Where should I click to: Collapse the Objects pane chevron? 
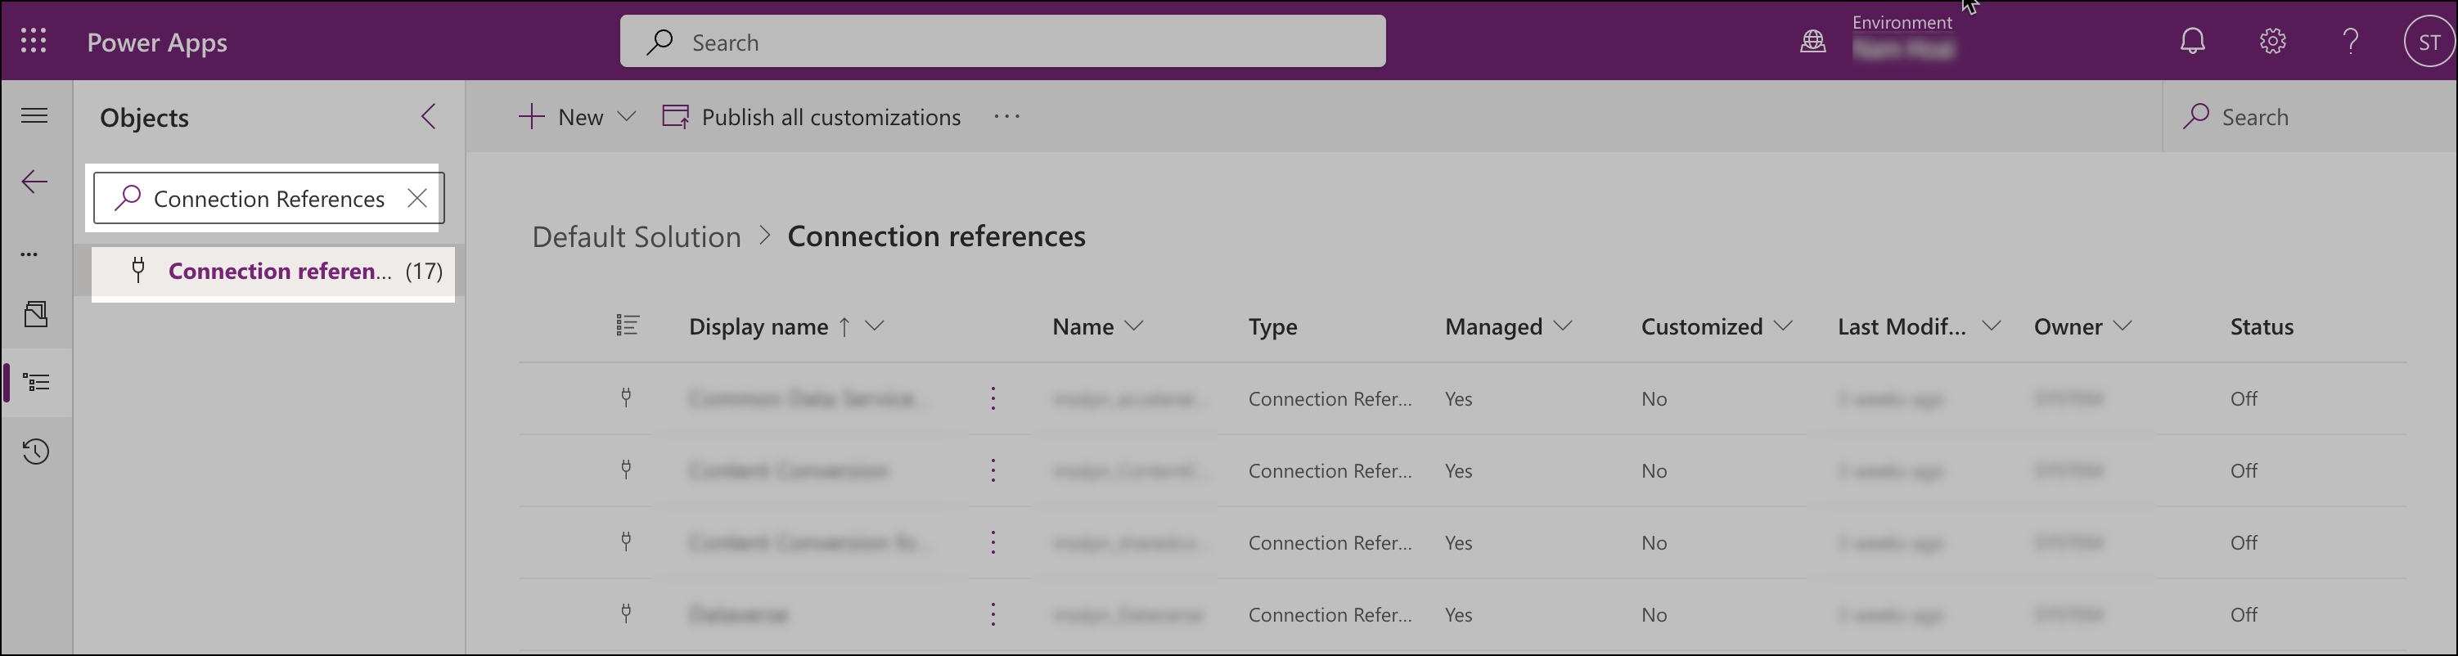(x=429, y=116)
